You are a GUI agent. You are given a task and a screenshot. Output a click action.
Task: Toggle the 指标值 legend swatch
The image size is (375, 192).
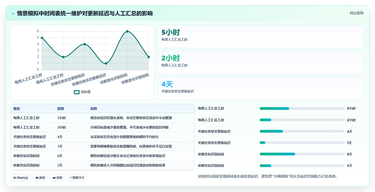click(77, 92)
